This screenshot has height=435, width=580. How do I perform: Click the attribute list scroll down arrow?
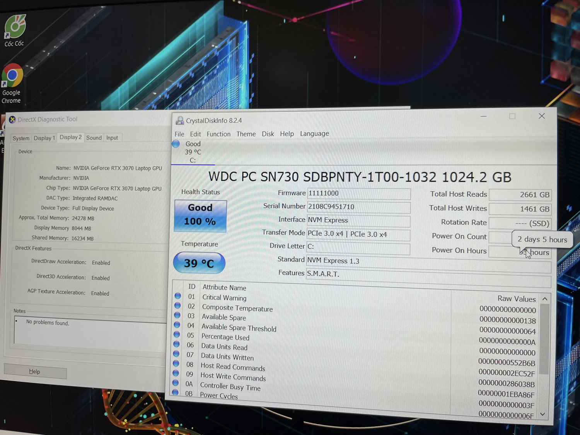tap(543, 414)
